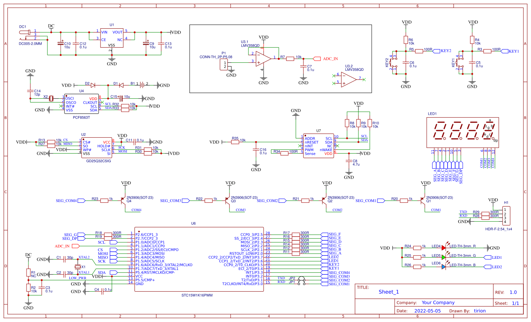Select resistor R6 above KEY2
531x322 pixels.
[x=406, y=40]
